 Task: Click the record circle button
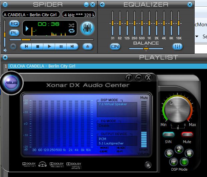(13, 47)
